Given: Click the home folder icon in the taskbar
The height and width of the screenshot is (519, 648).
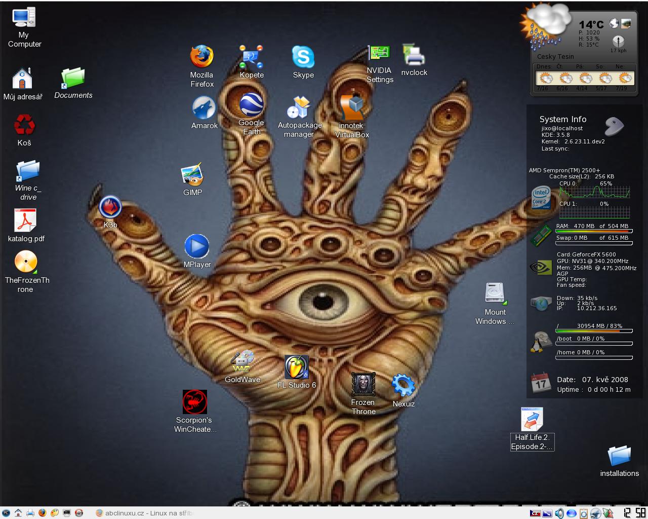Looking at the screenshot, I should click(18, 513).
